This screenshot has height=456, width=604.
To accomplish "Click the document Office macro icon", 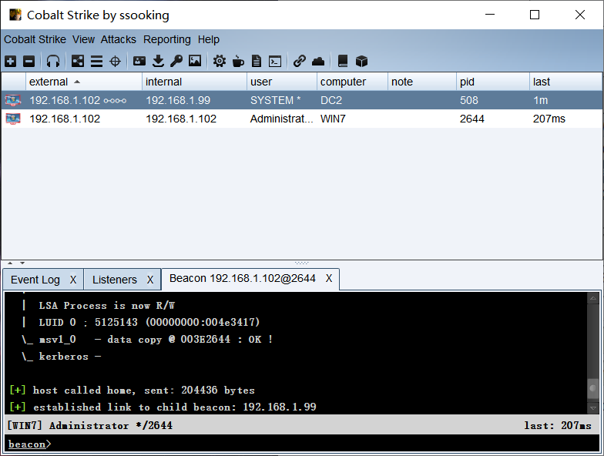I will pos(256,61).
